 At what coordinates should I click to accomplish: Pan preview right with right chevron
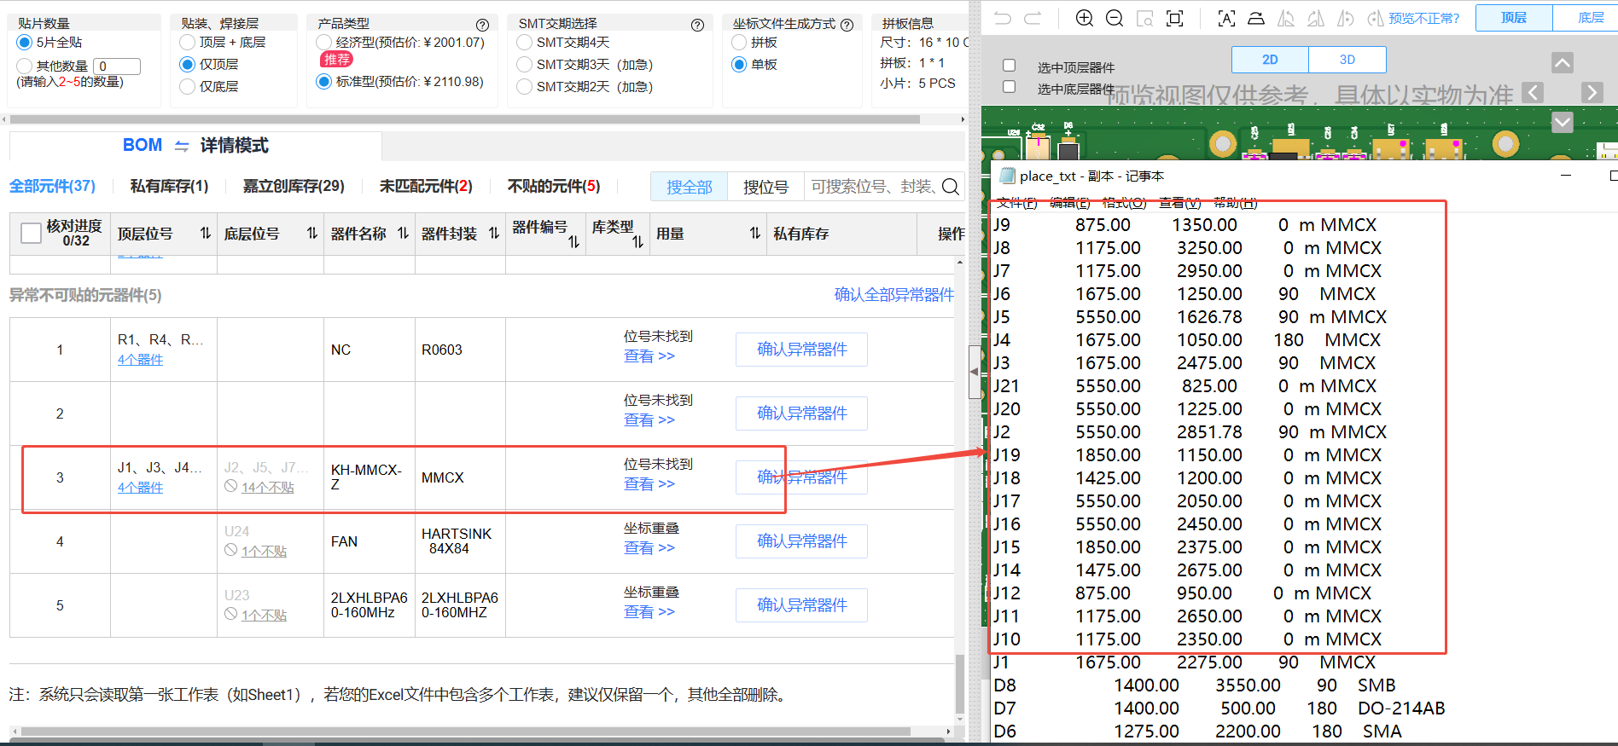coord(1592,92)
